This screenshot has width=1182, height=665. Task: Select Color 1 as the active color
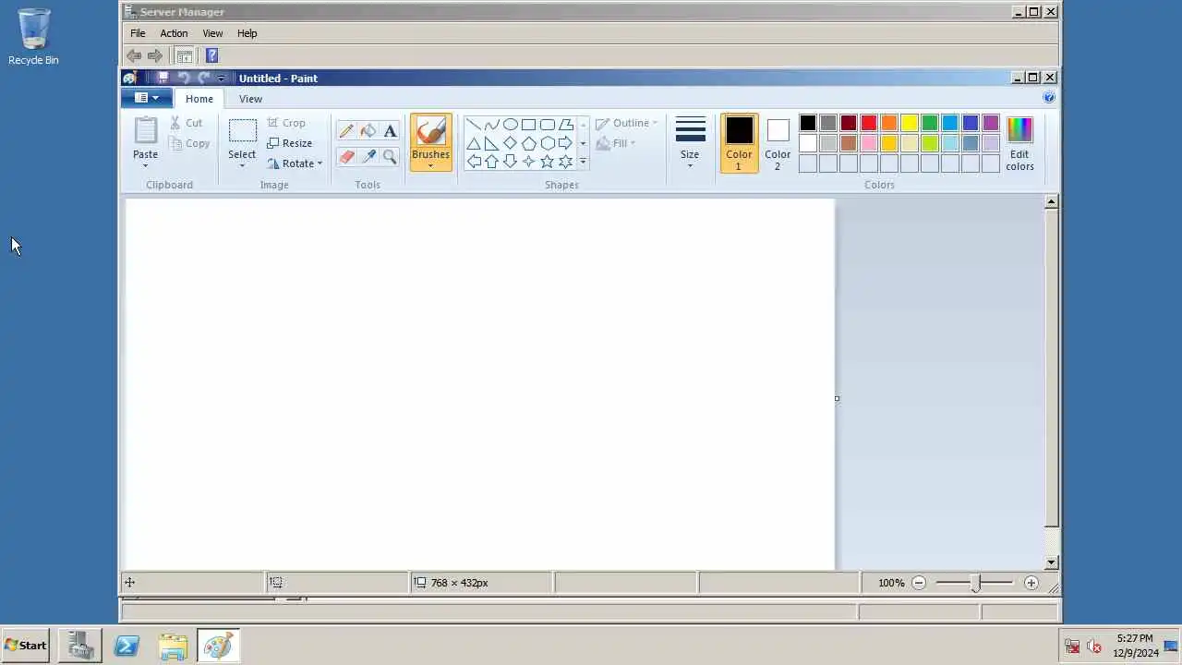tap(739, 143)
